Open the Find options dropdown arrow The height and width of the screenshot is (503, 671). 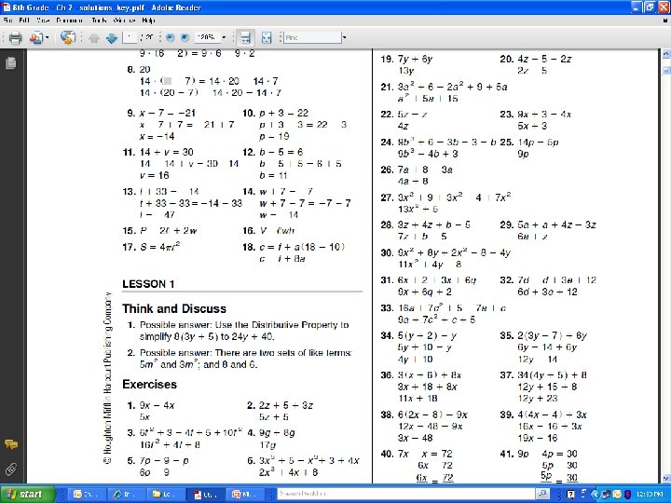click(344, 37)
